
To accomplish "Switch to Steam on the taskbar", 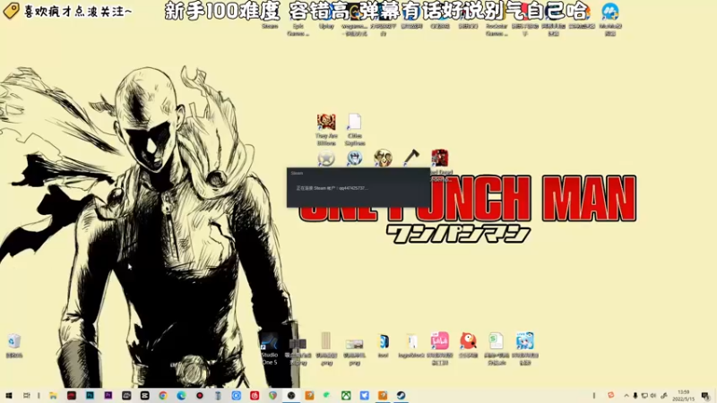I will pos(401,395).
